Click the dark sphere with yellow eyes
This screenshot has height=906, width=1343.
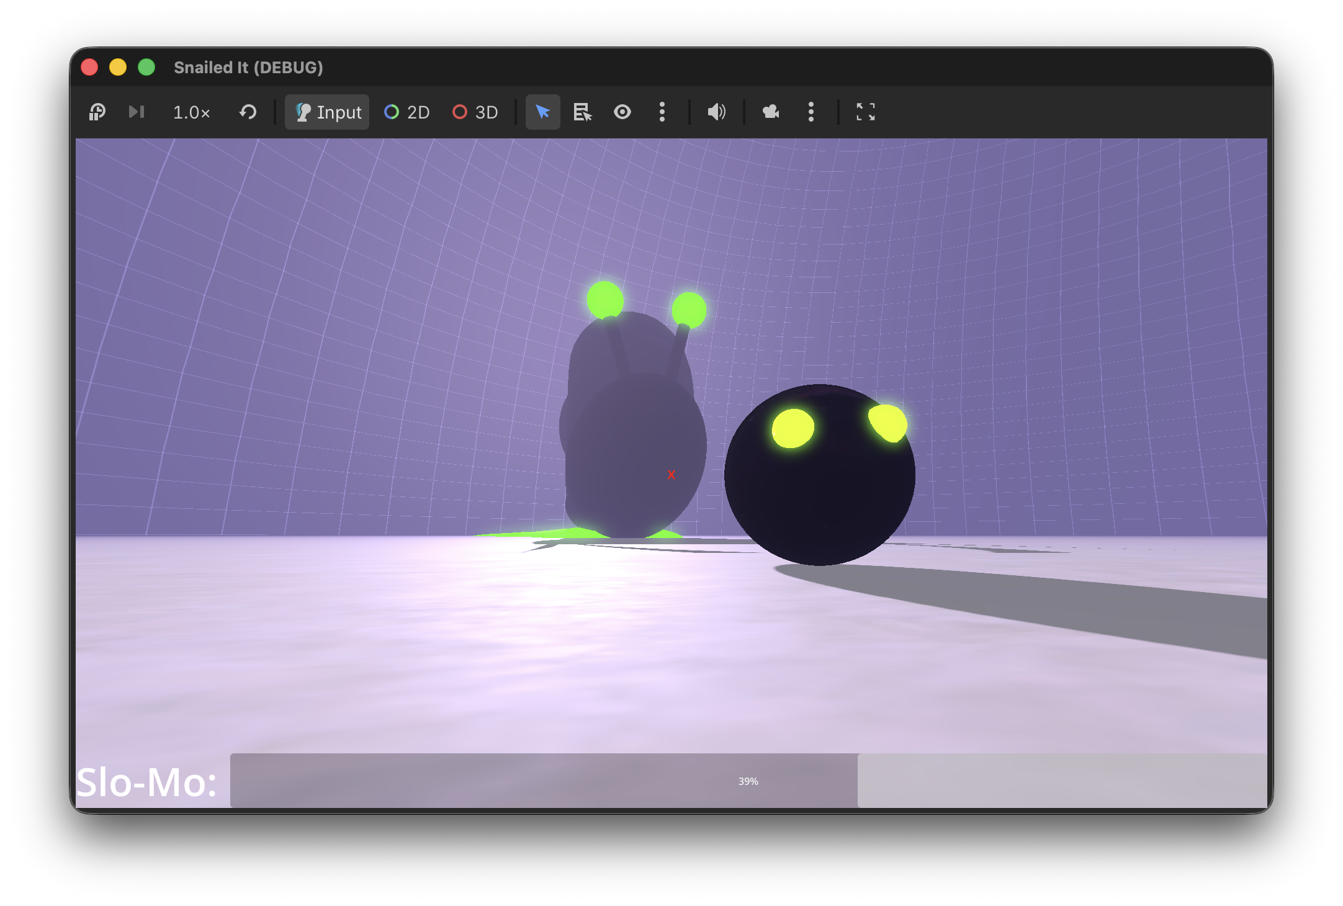[x=820, y=475]
